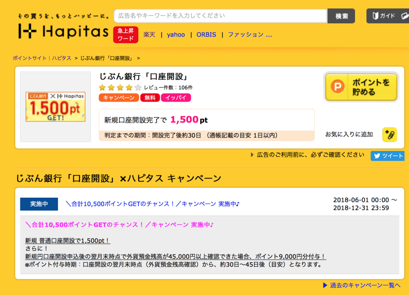Click the search keyword input field
The height and width of the screenshot is (295, 409).
[220, 16]
